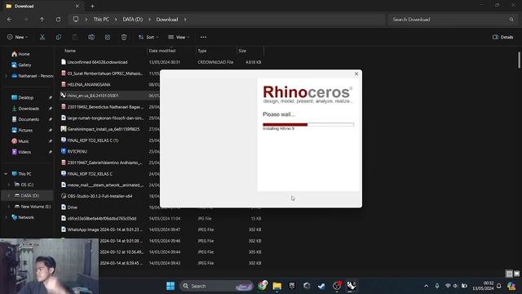Click the Delete trash icon in toolbar
Screen dimensions: 522x294
coord(124,38)
